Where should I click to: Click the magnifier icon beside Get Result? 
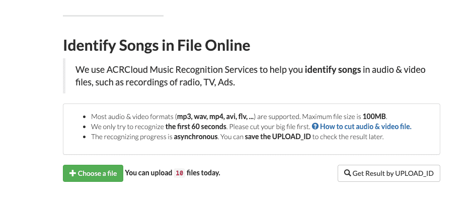(347, 173)
